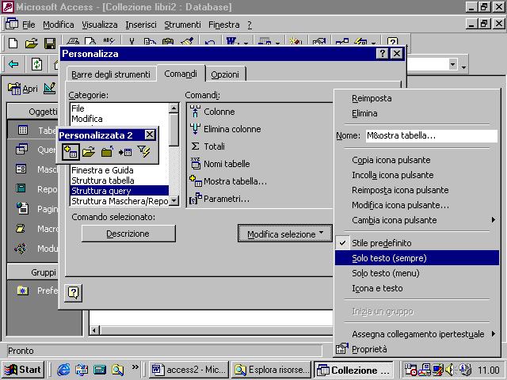Open the Visualizza menu

tap(100, 25)
